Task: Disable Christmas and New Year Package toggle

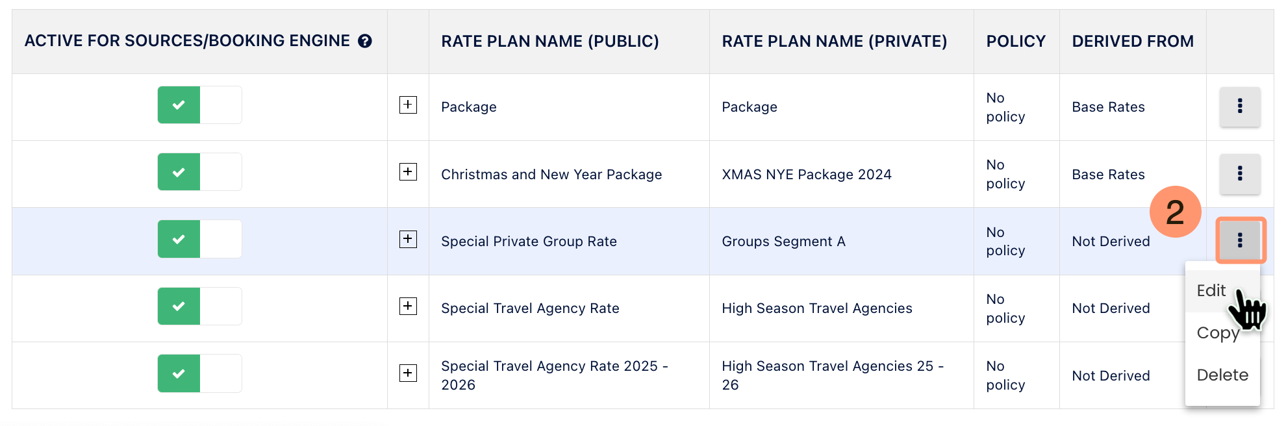Action: (199, 172)
